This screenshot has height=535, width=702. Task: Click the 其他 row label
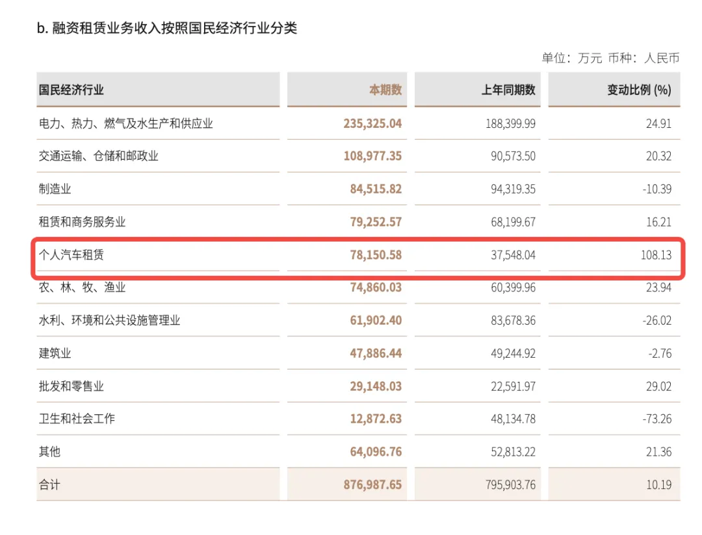click(49, 452)
